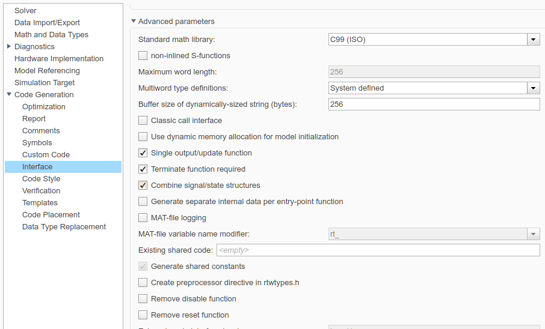The height and width of the screenshot is (329, 545).
Task: Click the Maximum word length field
Action: click(x=434, y=72)
